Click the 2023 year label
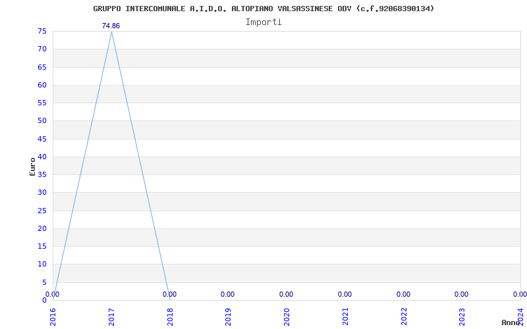Image resolution: width=527 pixels, height=329 pixels. tap(462, 317)
